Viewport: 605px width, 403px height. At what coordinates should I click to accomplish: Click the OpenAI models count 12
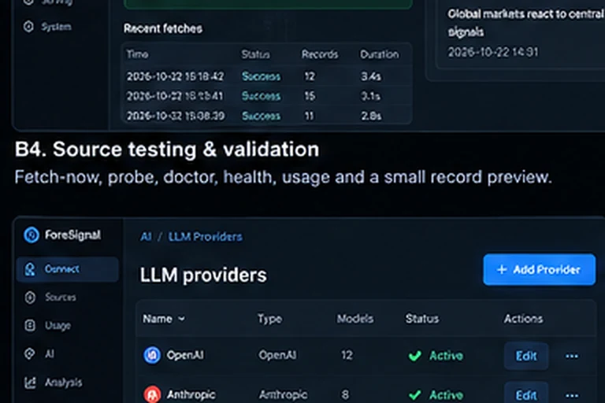click(x=347, y=355)
